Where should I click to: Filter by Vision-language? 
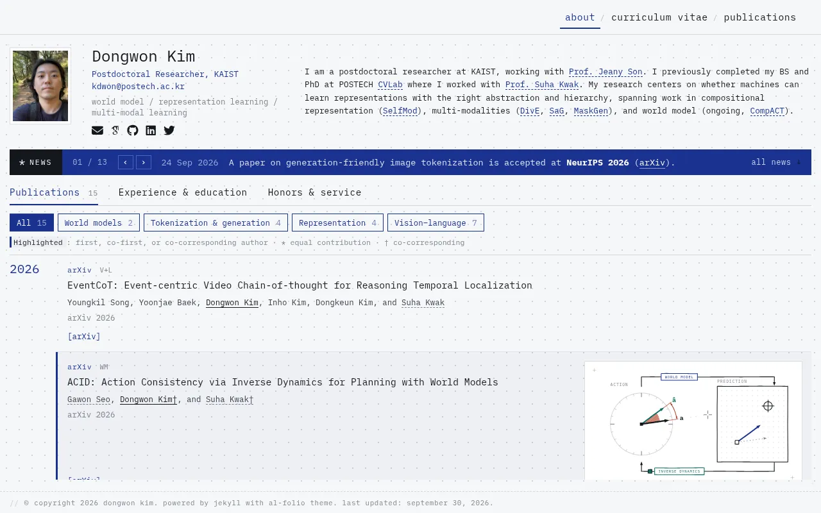click(436, 223)
